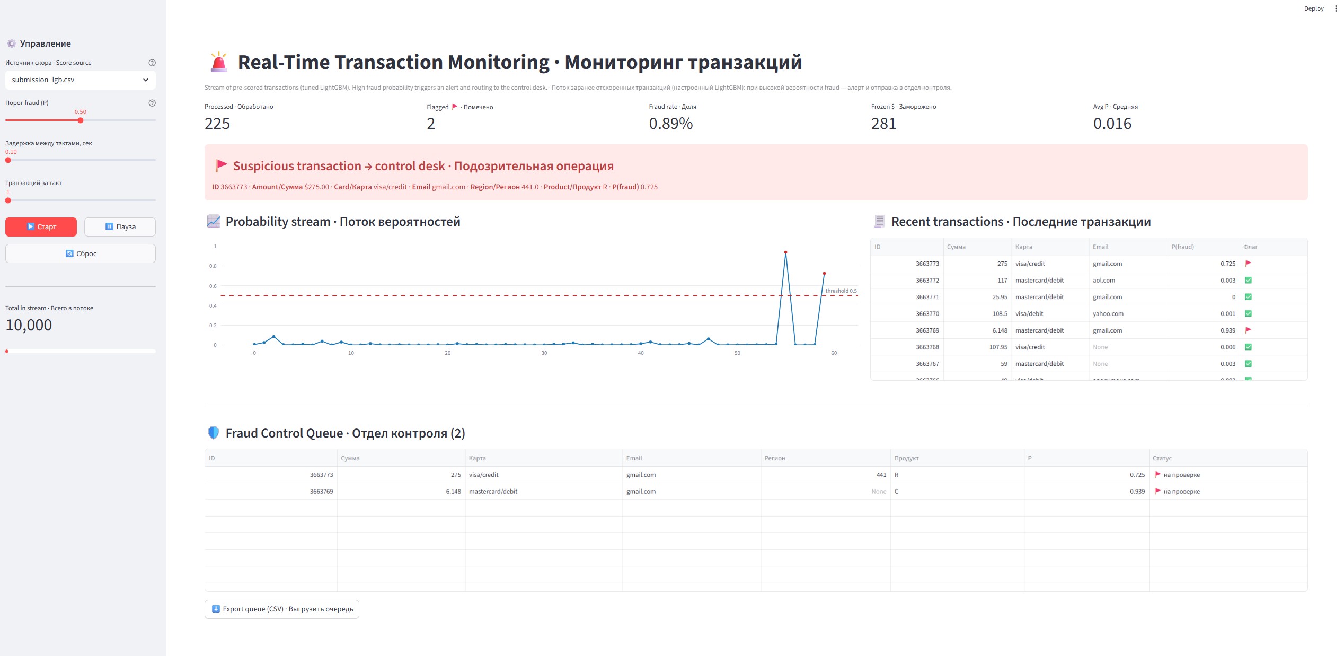Click Export queue (CSV) button
Screen dimensions: 1344x656
tap(282, 609)
